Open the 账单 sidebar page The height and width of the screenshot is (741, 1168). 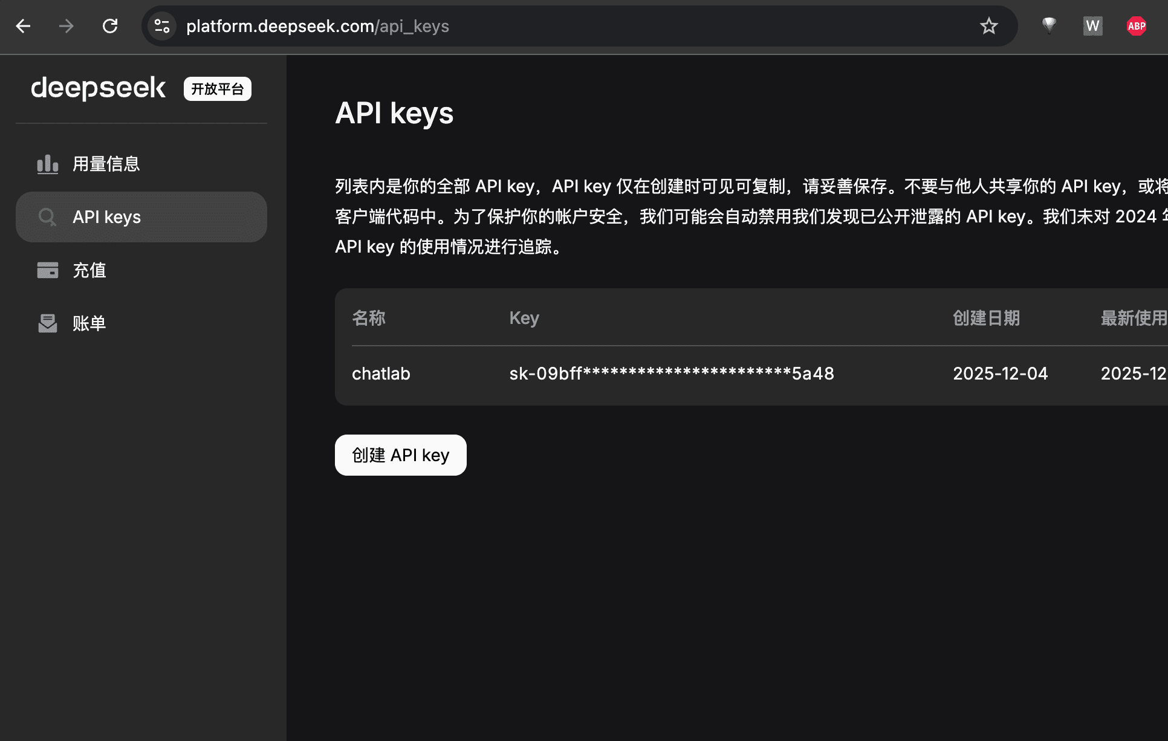pos(89,323)
